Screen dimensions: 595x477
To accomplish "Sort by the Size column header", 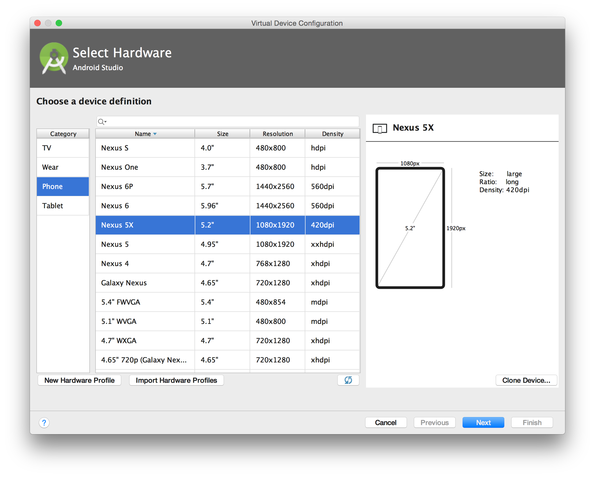I will 222,134.
